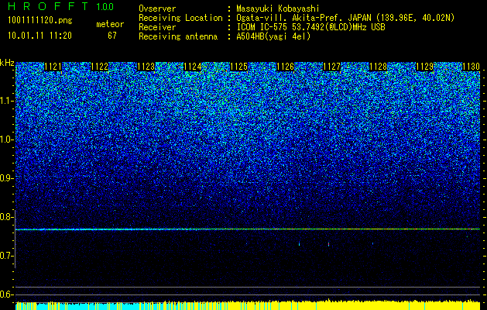Click the HROFFT 1.0.0 title text
Image resolution: width=487 pixels, height=310 pixels.
click(61, 6)
